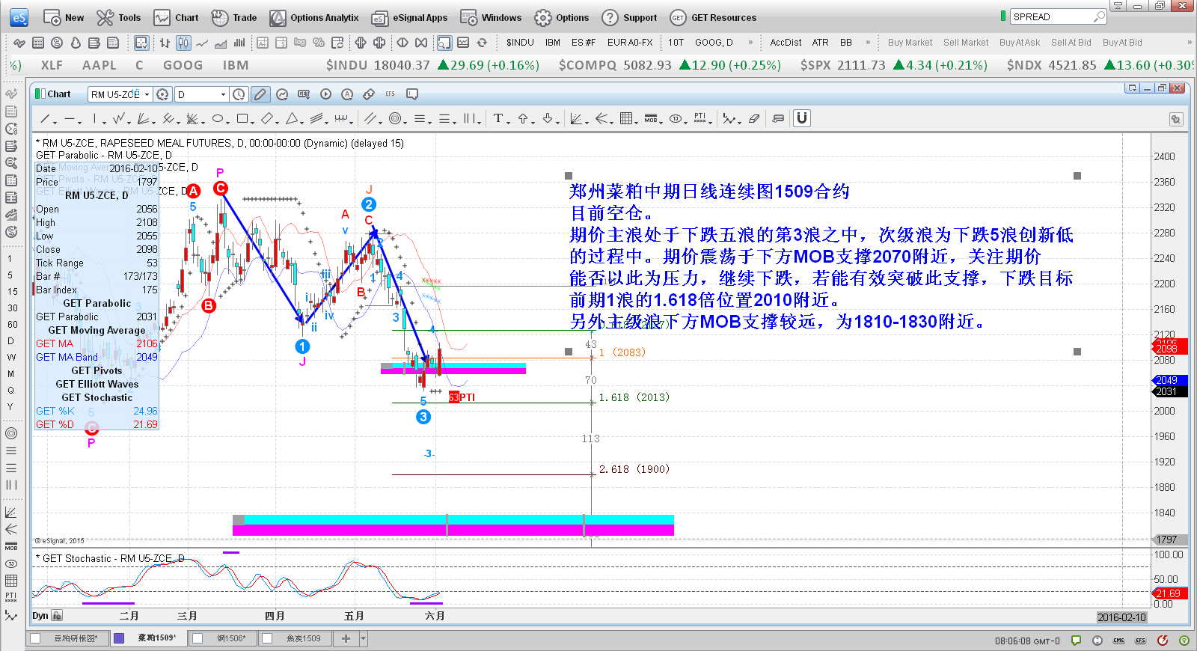
Task: Click the purple color swatch on 菜粕1509 tab
Action: (119, 638)
